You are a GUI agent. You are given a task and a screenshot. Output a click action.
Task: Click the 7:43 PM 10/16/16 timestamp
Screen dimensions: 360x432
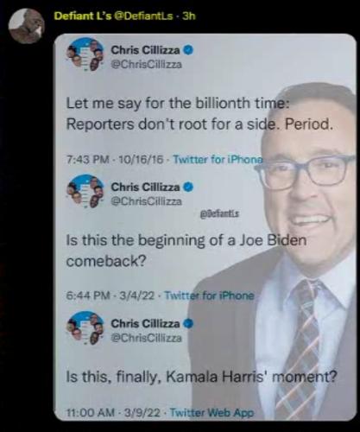[115, 159]
